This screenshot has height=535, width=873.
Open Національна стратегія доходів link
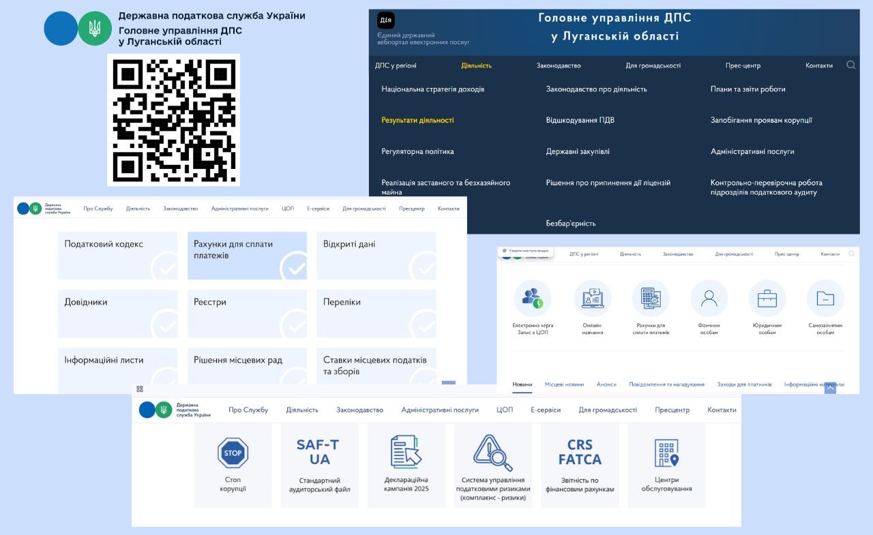(x=433, y=89)
